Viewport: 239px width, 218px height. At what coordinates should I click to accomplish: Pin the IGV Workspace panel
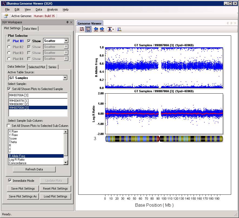click(67, 22)
